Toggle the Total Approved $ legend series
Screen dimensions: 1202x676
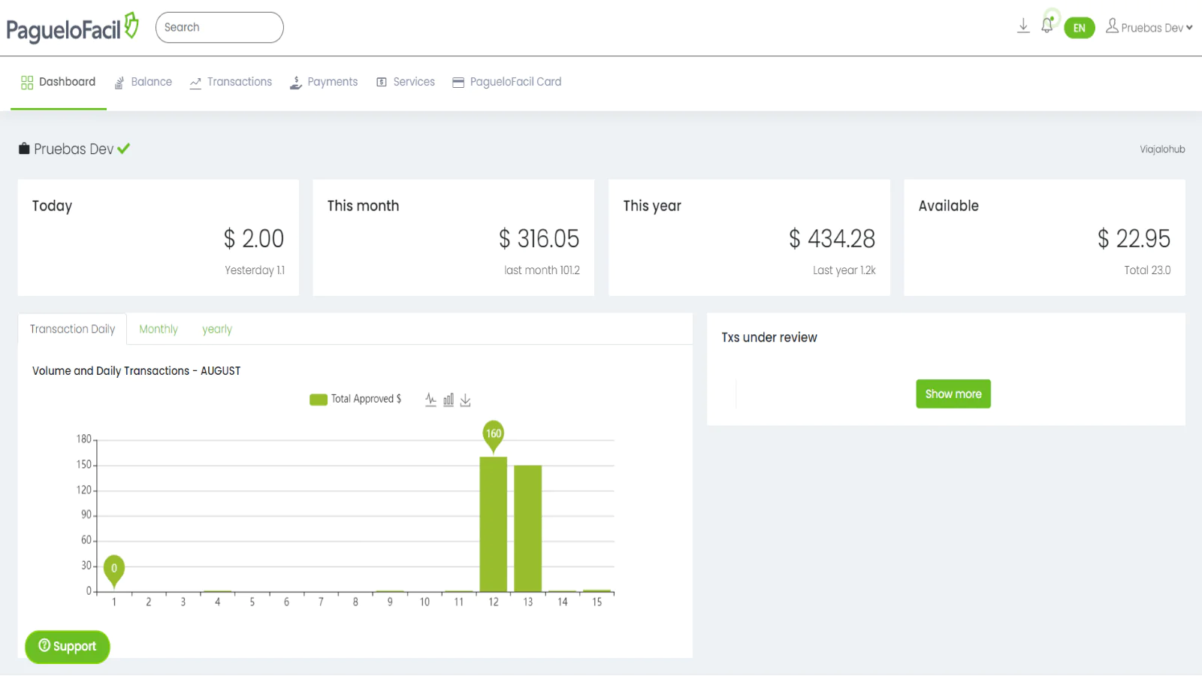[355, 399]
